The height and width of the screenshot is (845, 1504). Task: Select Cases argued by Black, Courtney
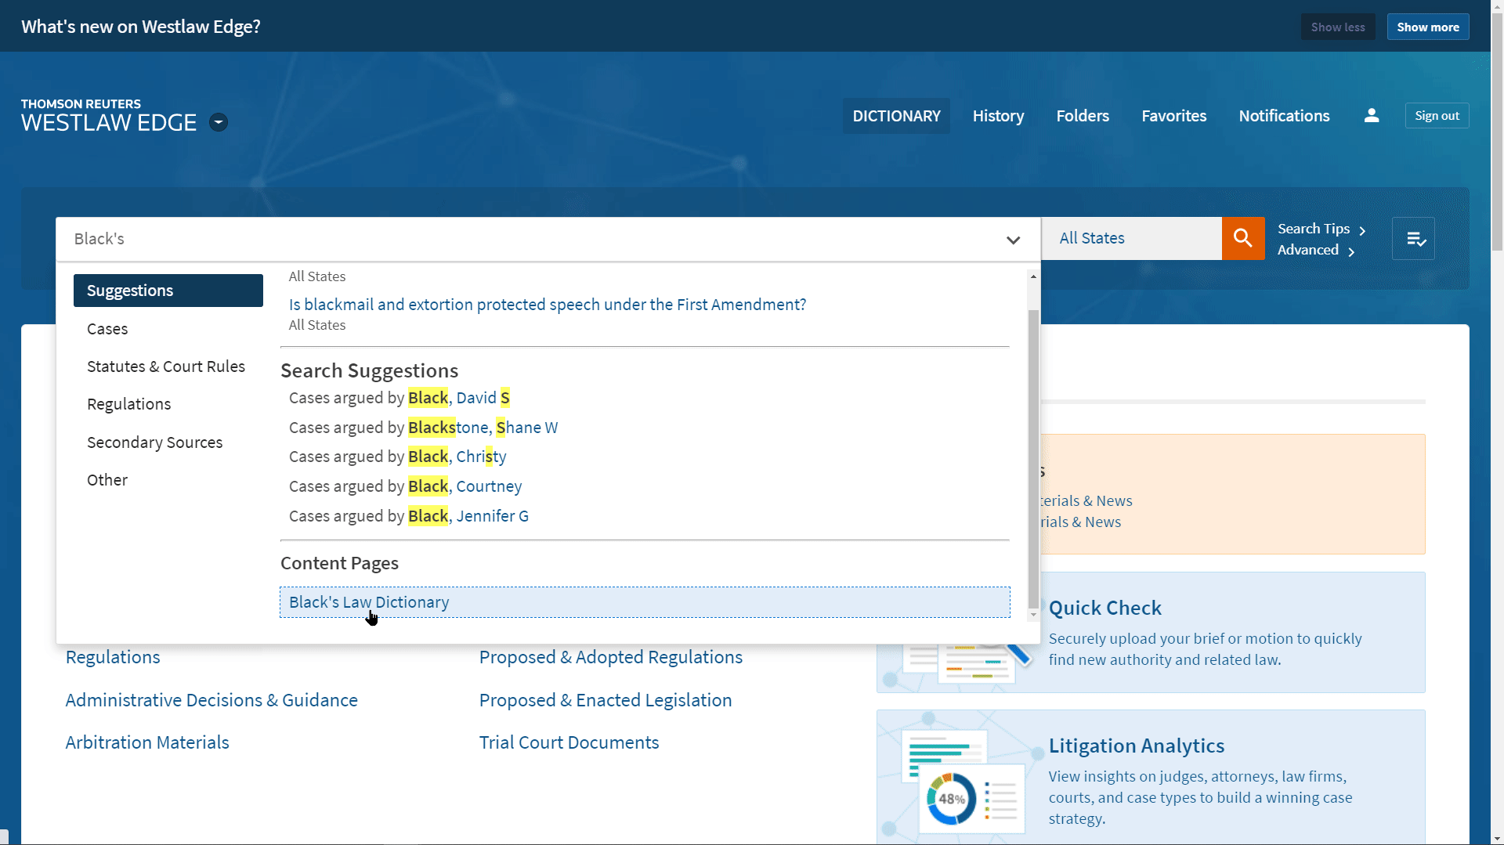click(x=405, y=486)
